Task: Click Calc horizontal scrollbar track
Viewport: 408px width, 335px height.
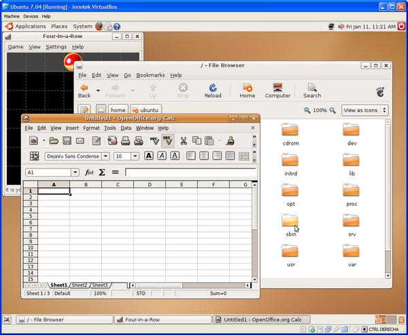Action: tap(190, 285)
